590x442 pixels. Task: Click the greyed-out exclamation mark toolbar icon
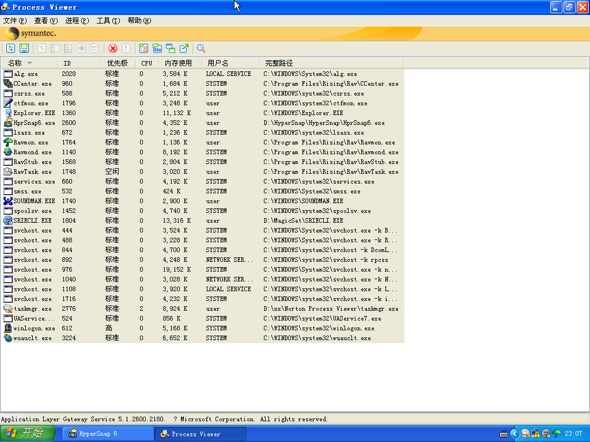(126, 48)
